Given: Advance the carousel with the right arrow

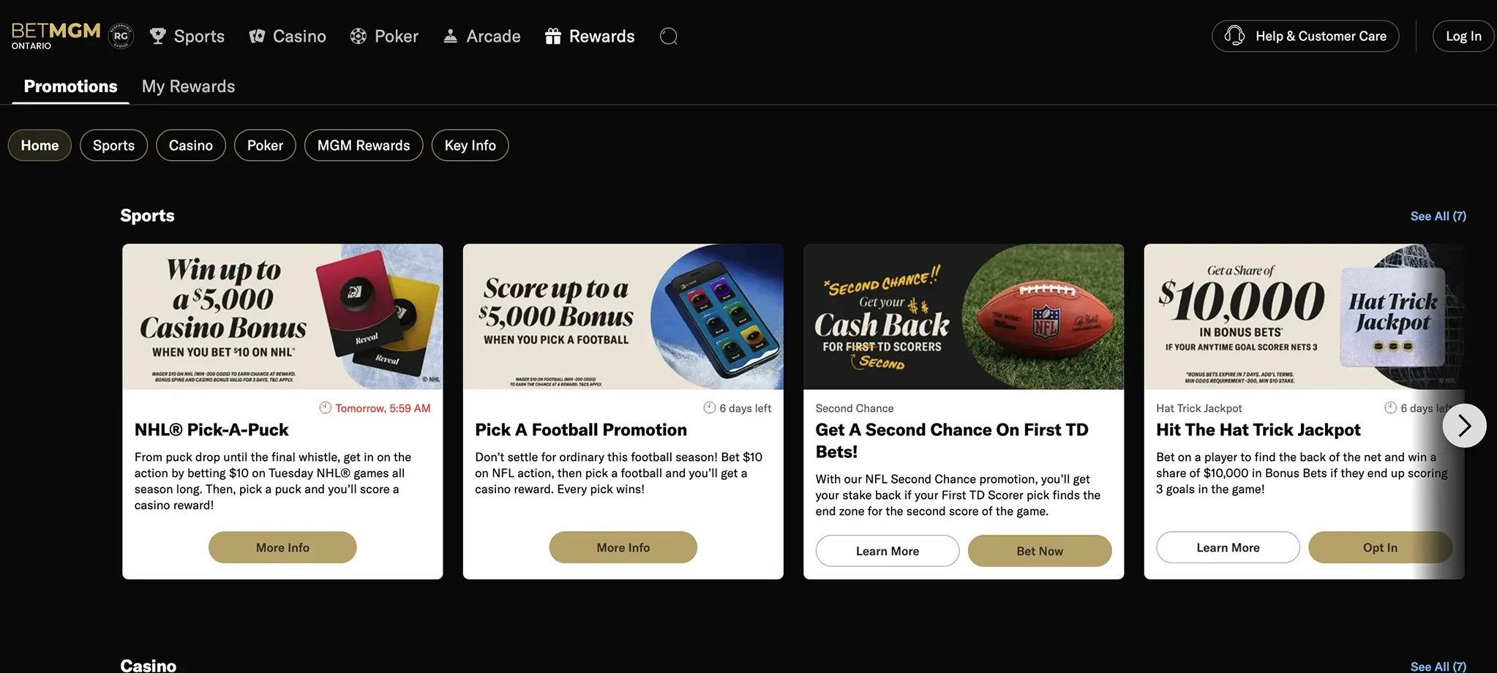Looking at the screenshot, I should (1464, 425).
